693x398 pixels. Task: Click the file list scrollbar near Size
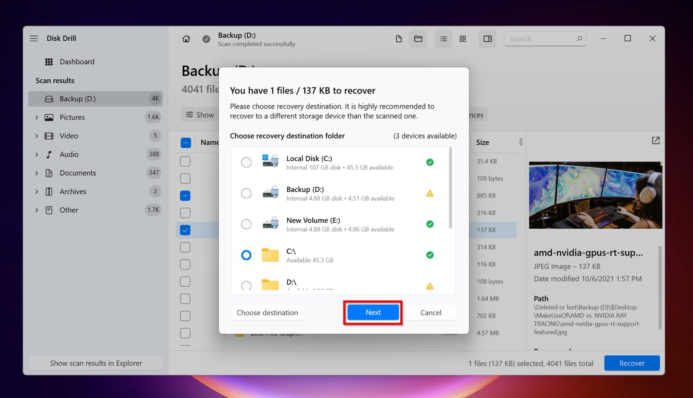pyautogui.click(x=521, y=142)
